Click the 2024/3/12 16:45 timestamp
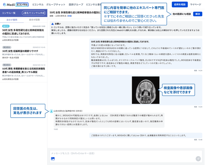The image size is (205, 165). [39, 47]
